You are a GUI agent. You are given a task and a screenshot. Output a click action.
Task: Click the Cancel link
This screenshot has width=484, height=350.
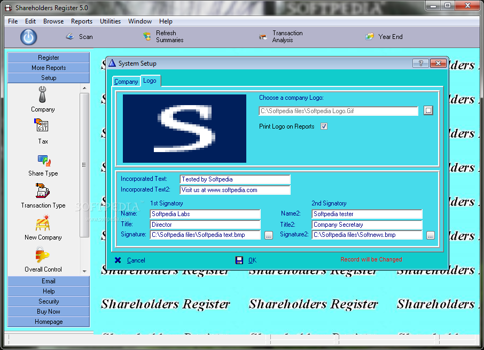[x=136, y=260]
